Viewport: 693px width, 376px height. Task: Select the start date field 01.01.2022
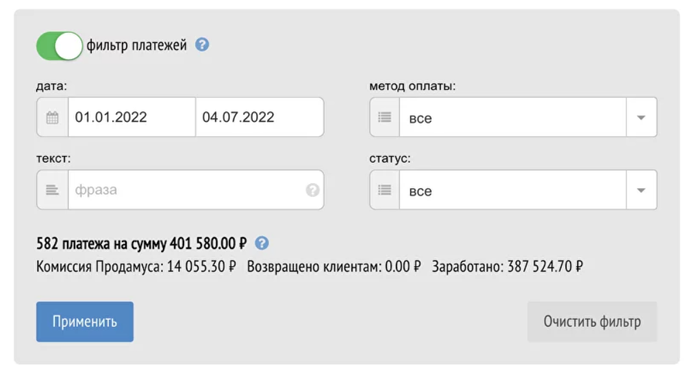pyautogui.click(x=131, y=117)
